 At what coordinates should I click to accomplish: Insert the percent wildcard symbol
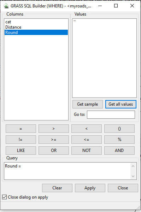(x=119, y=140)
